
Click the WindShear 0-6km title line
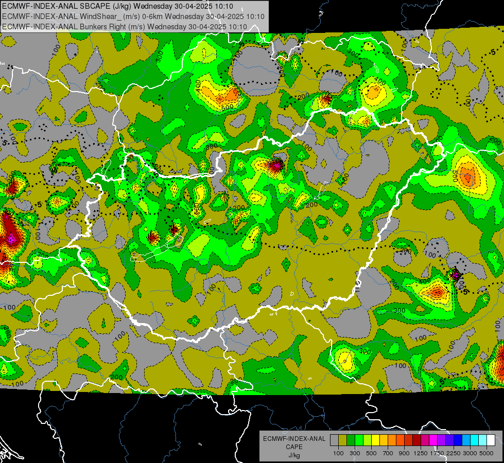pos(133,16)
